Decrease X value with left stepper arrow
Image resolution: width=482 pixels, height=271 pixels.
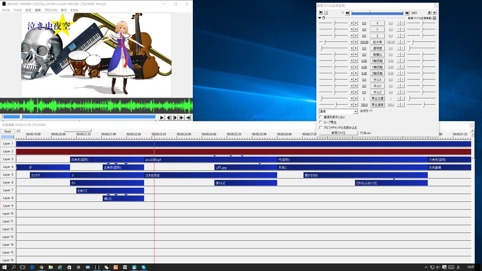pos(352,23)
